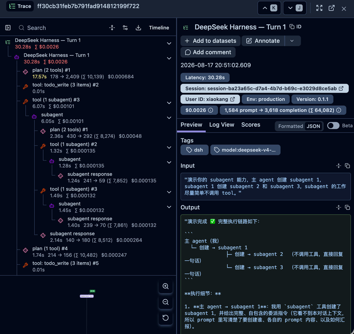The image size is (354, 334).
Task: Click Add to datasets
Action: click(x=211, y=41)
